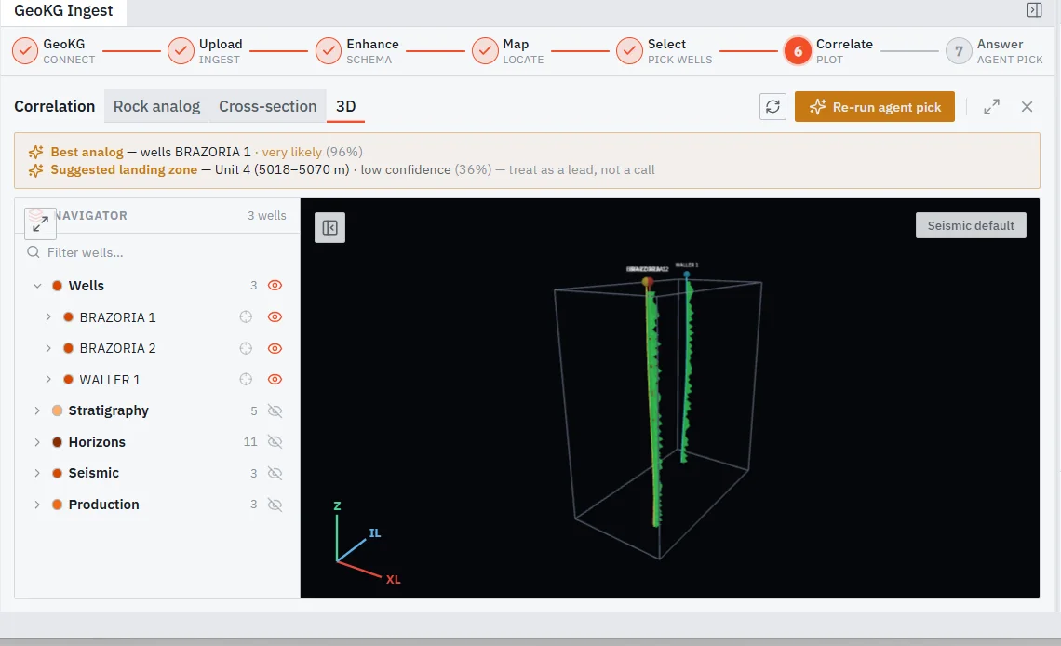Hide the WALLER 1 well

pyautogui.click(x=275, y=380)
